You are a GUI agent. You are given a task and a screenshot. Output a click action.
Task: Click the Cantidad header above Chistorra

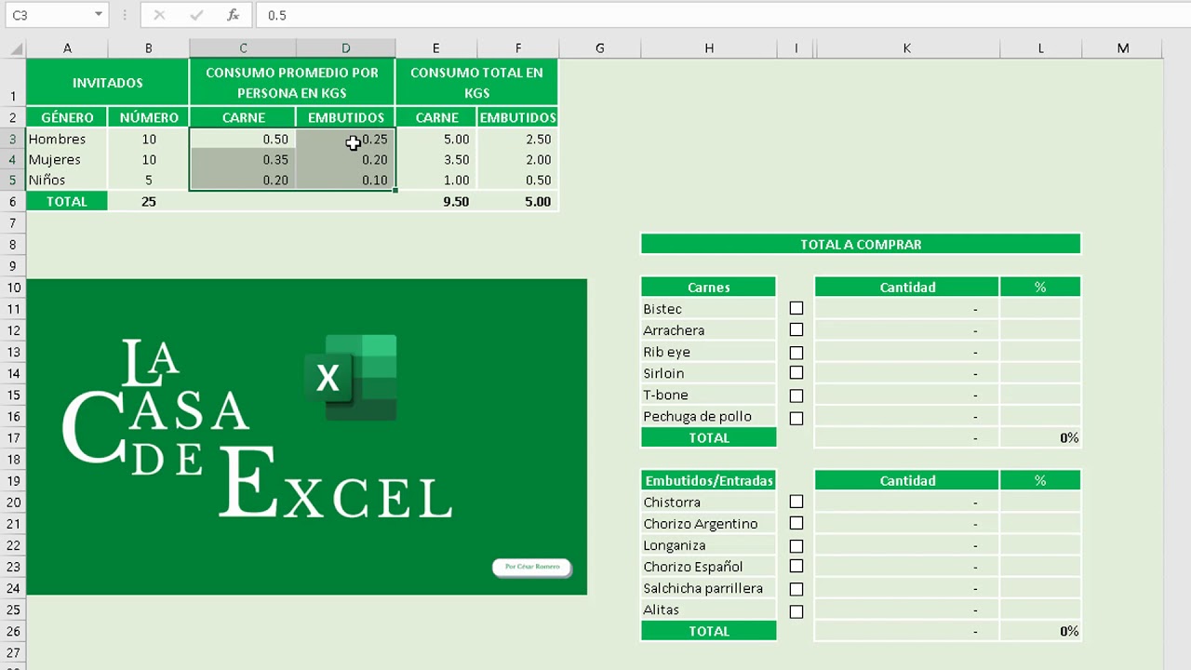[x=907, y=480]
